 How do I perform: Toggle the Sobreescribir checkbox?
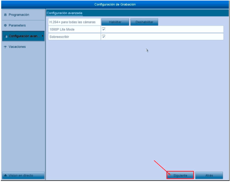point(104,37)
